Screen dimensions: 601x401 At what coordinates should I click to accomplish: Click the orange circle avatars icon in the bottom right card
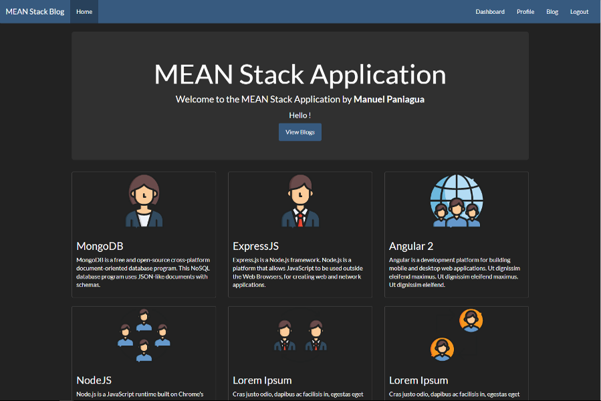[x=457, y=335]
